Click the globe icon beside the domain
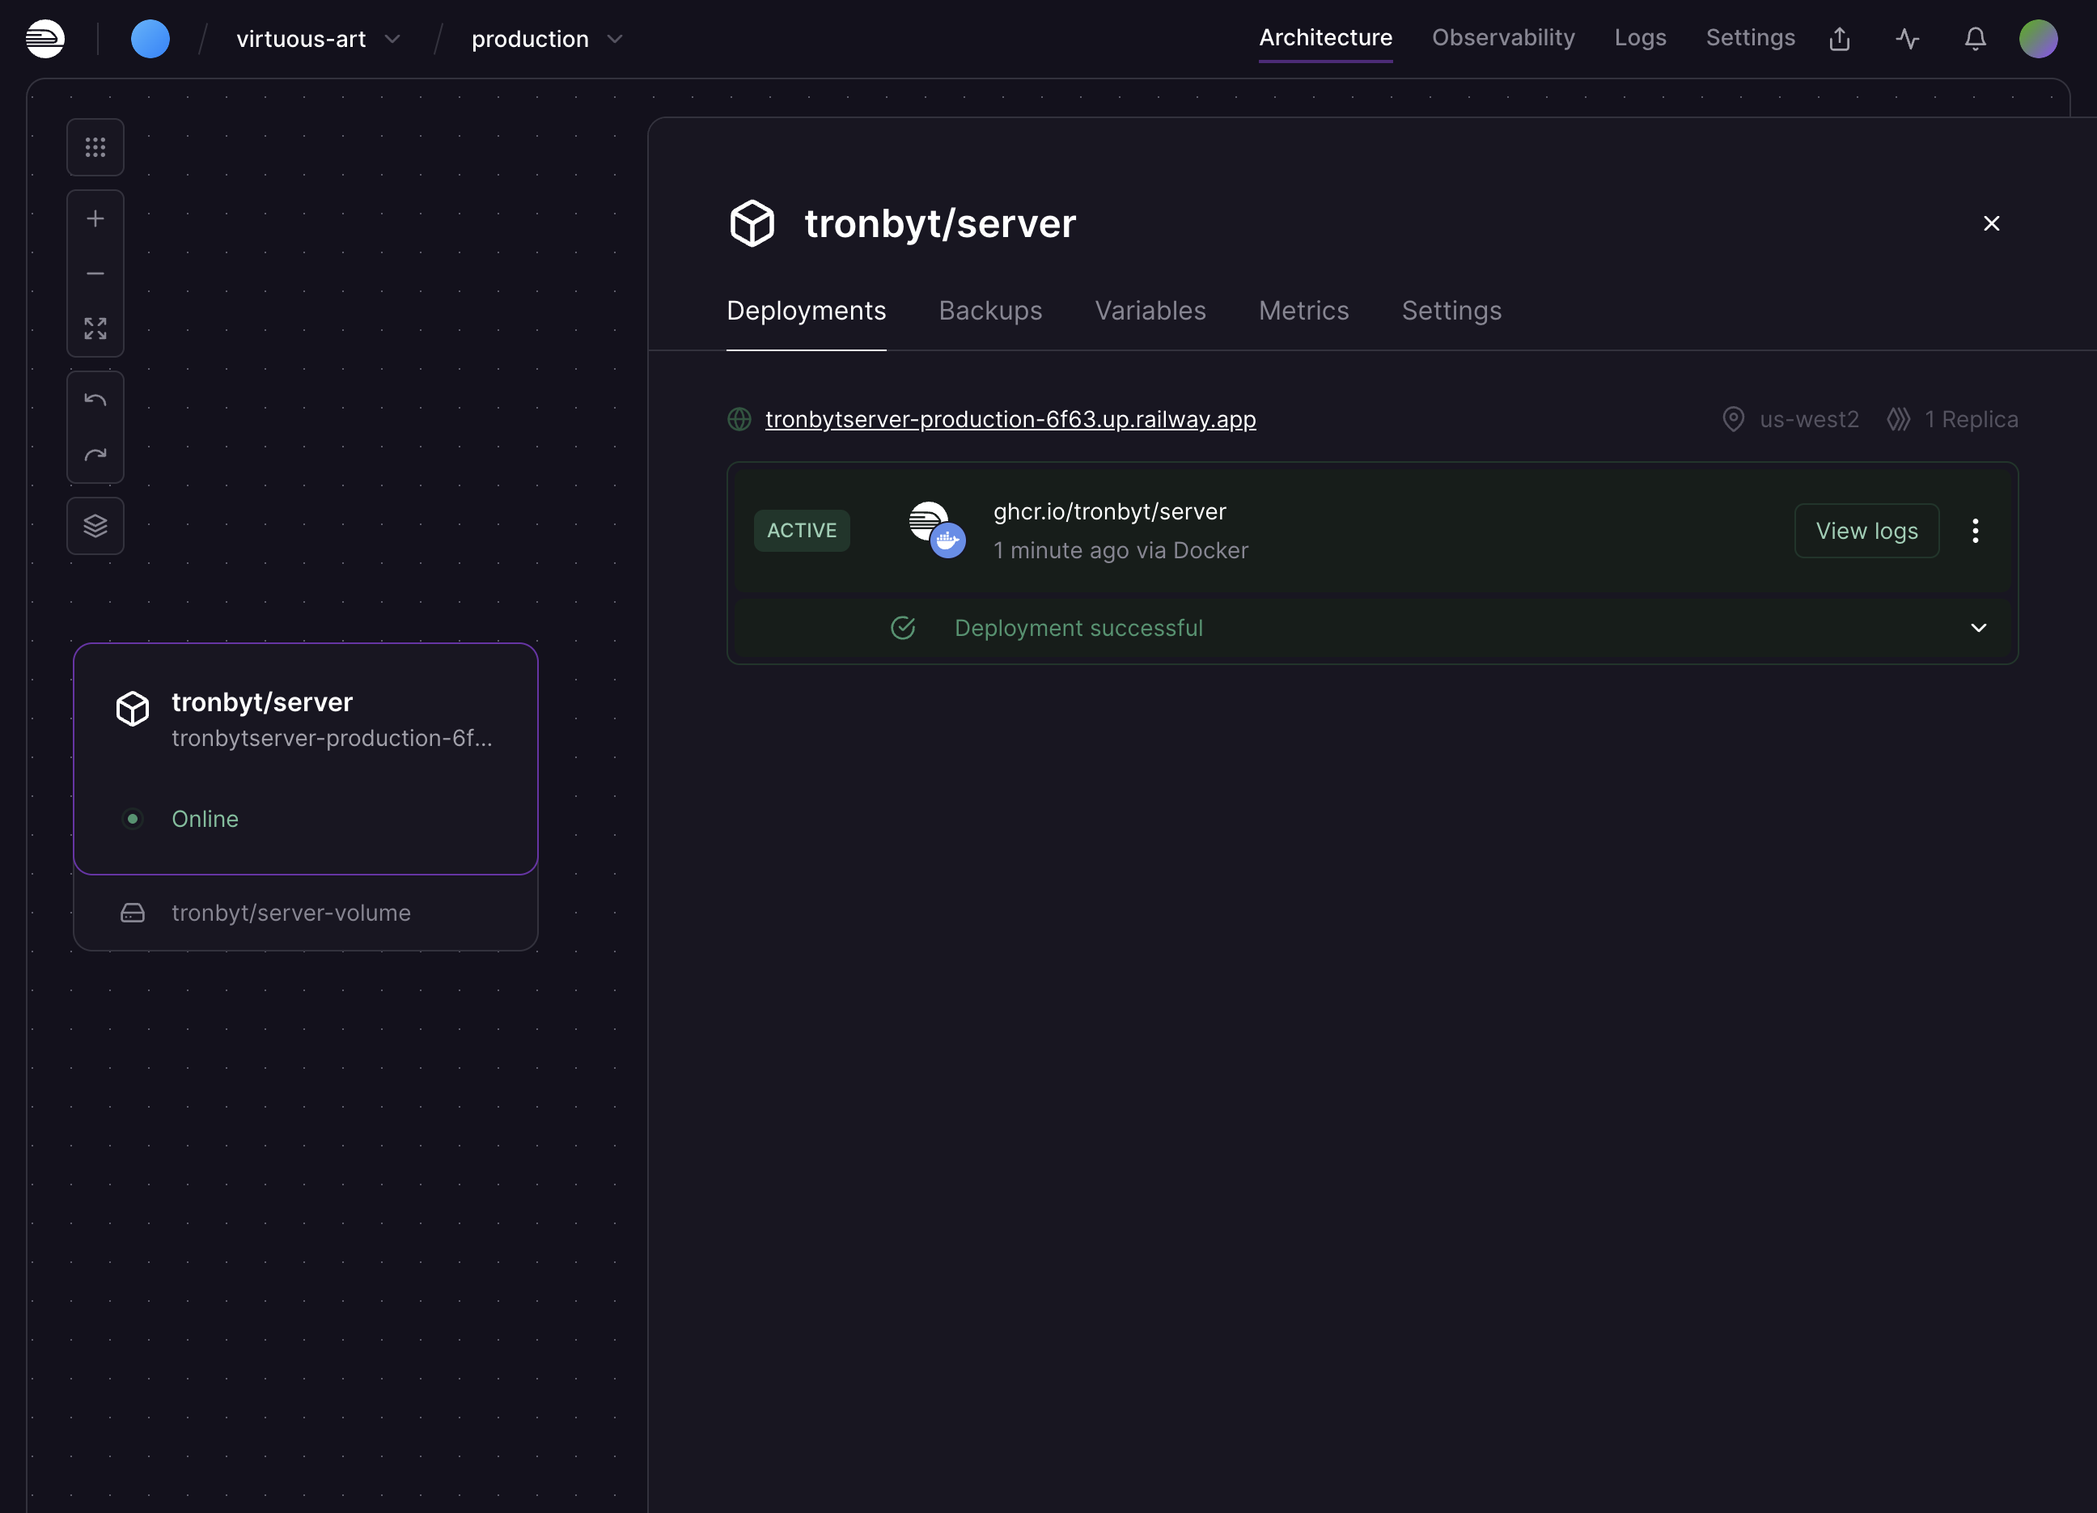This screenshot has width=2097, height=1513. pyautogui.click(x=739, y=419)
